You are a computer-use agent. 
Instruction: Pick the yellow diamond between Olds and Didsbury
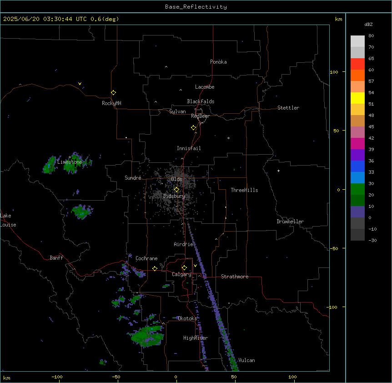point(176,190)
